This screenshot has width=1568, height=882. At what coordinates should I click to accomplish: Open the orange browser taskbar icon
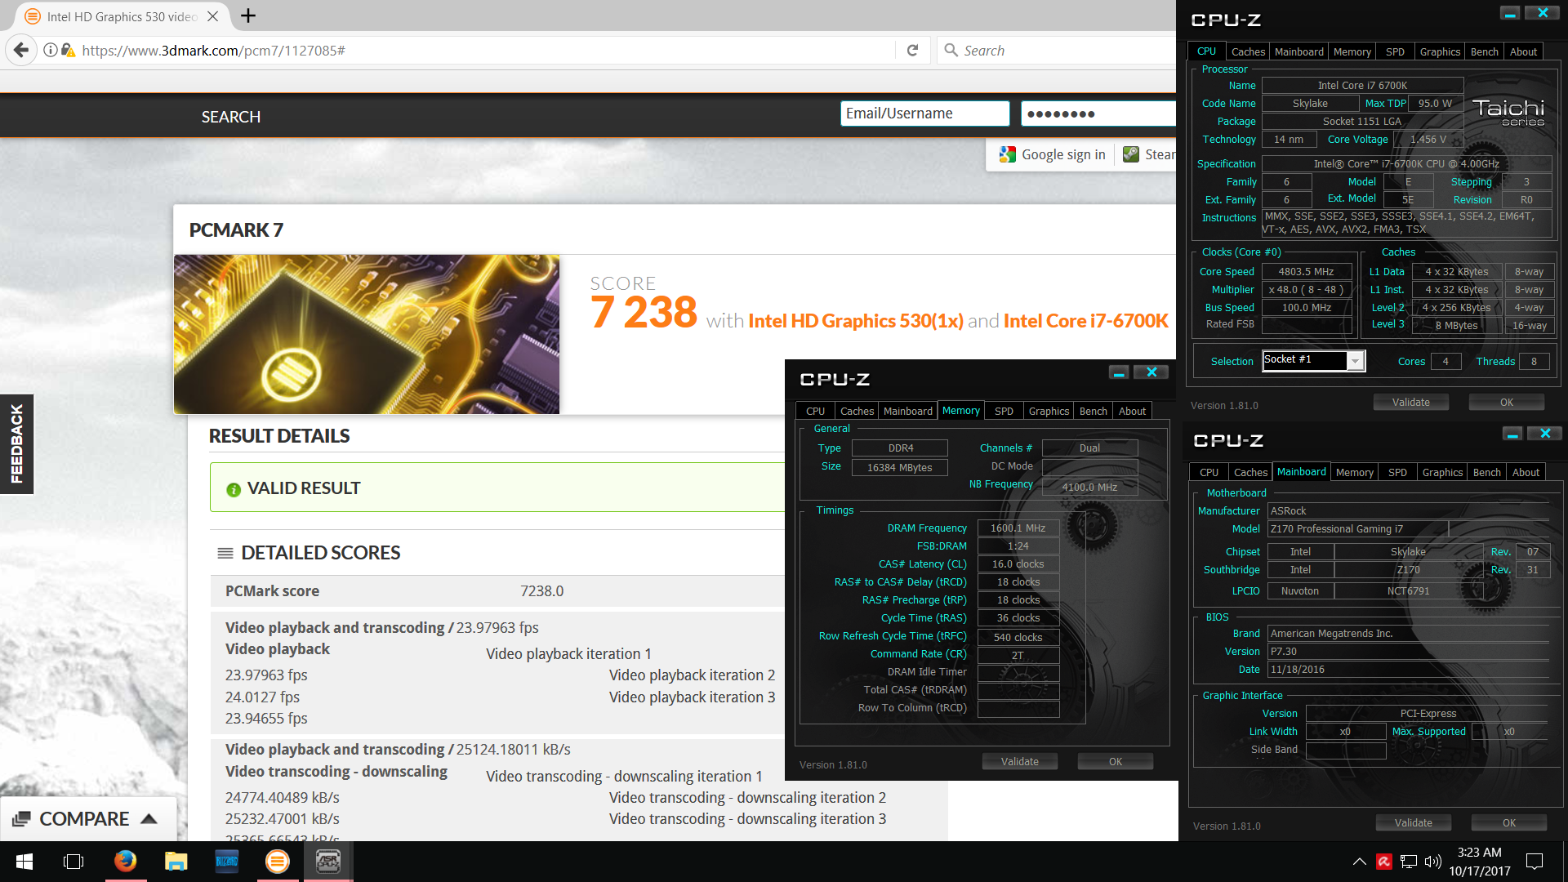278,862
